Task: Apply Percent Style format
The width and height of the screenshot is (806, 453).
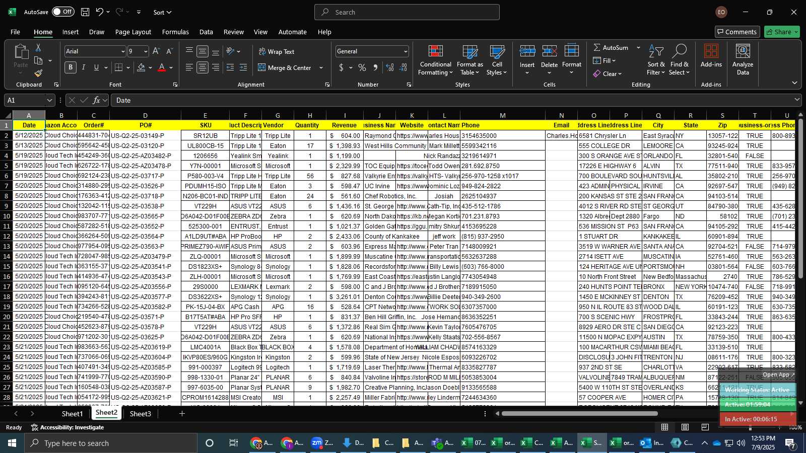Action: coord(362,67)
